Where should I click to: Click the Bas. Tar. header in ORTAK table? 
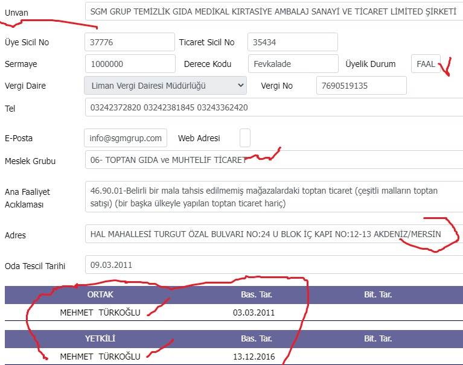click(257, 294)
